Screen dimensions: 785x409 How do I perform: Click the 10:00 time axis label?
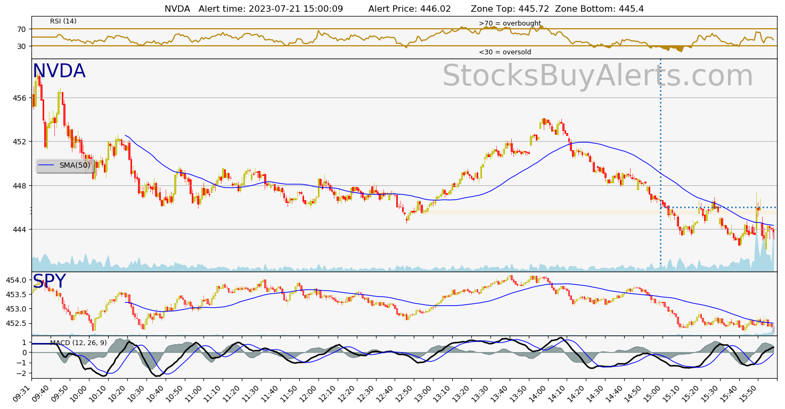pyautogui.click(x=80, y=392)
